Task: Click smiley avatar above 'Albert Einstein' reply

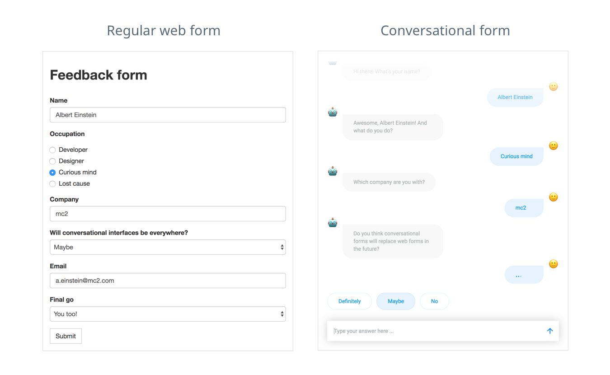Action: 554,86
